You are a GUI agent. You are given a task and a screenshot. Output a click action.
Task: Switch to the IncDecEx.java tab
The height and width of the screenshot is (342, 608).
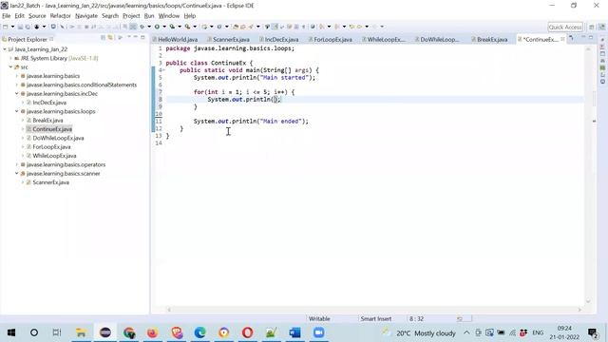pyautogui.click(x=279, y=40)
